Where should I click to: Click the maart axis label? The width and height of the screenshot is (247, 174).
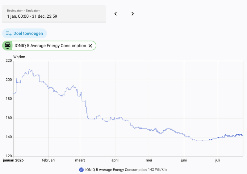tap(80, 160)
